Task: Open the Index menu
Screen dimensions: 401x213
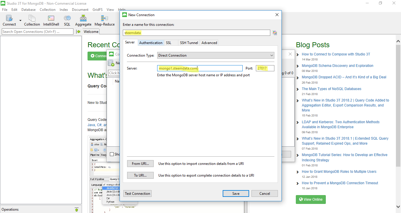Action: click(x=64, y=10)
